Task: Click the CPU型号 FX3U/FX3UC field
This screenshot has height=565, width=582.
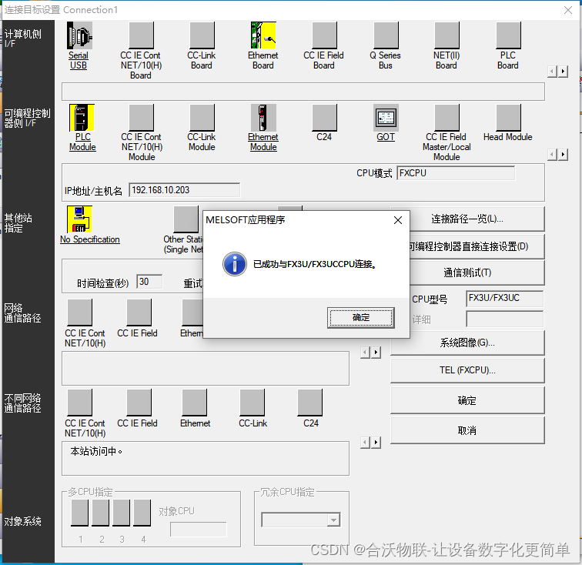Action: 505,298
